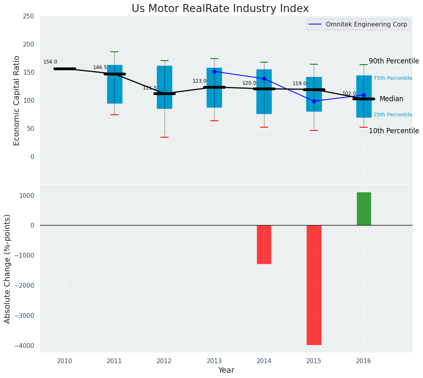
Task: Click the 90th Percentile annotation label
Action: pos(393,61)
